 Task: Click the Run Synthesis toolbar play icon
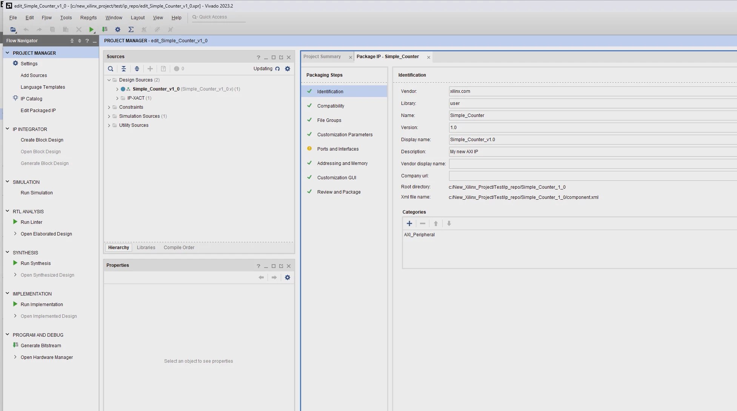(91, 29)
